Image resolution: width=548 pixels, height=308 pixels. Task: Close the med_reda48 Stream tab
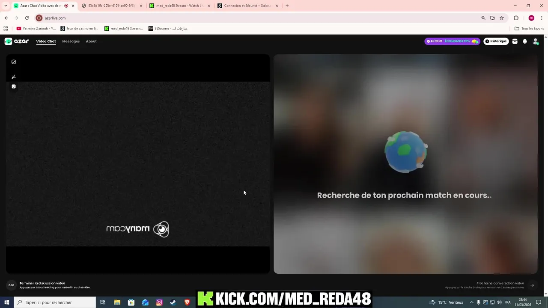[209, 6]
